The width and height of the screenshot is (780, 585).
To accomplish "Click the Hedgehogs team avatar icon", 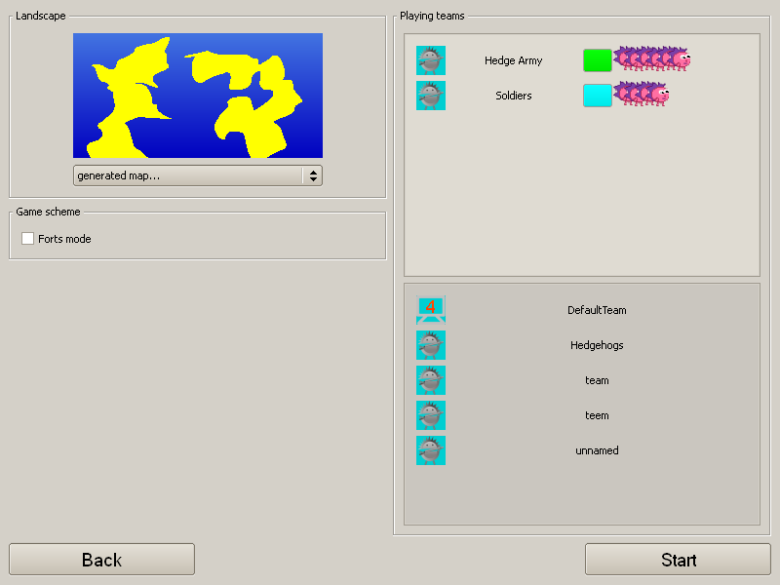I will (431, 345).
